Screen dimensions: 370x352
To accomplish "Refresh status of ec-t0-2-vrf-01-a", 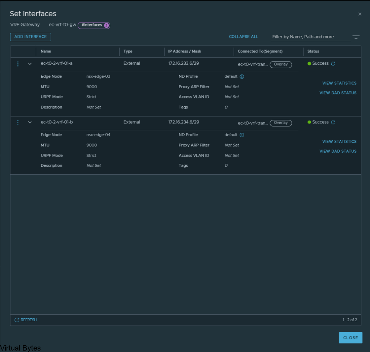I will click(333, 64).
